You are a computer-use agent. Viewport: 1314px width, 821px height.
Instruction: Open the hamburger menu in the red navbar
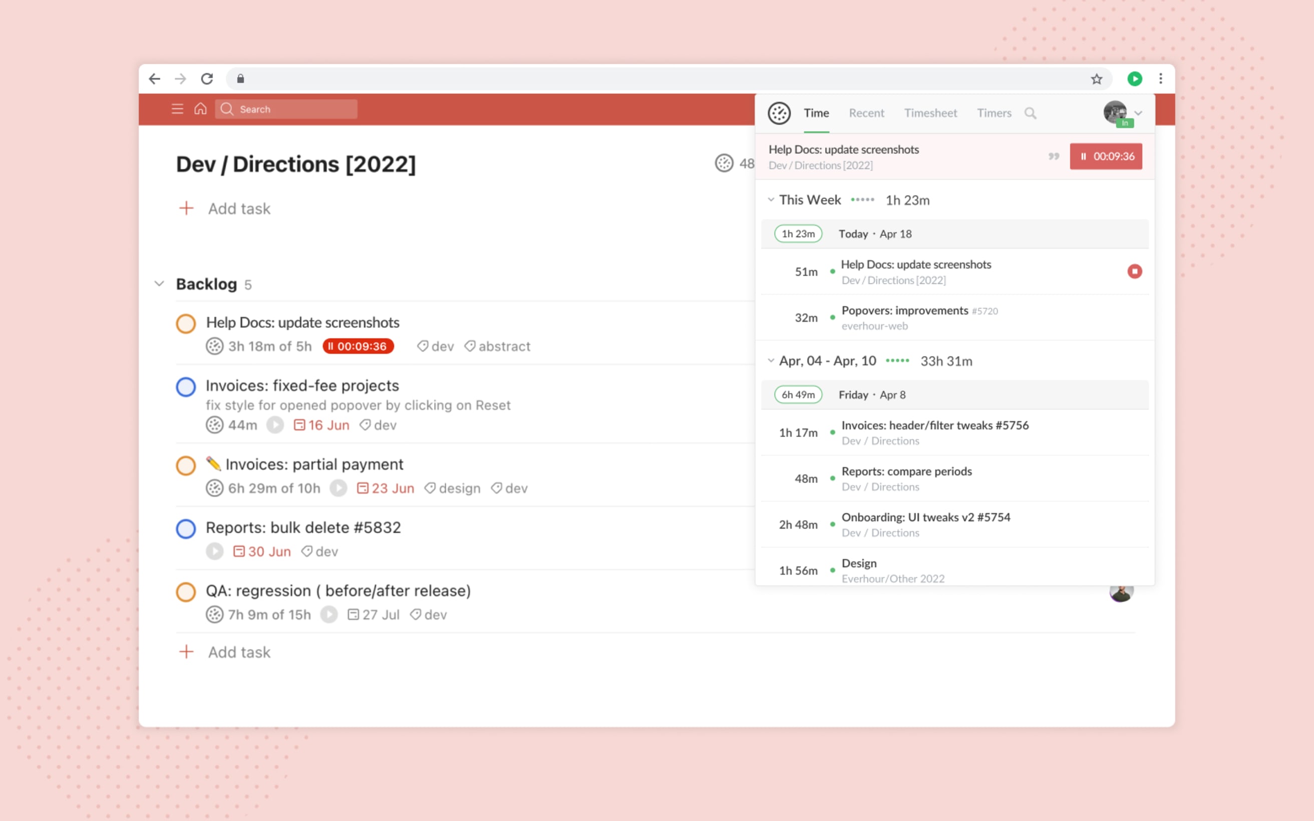[177, 109]
